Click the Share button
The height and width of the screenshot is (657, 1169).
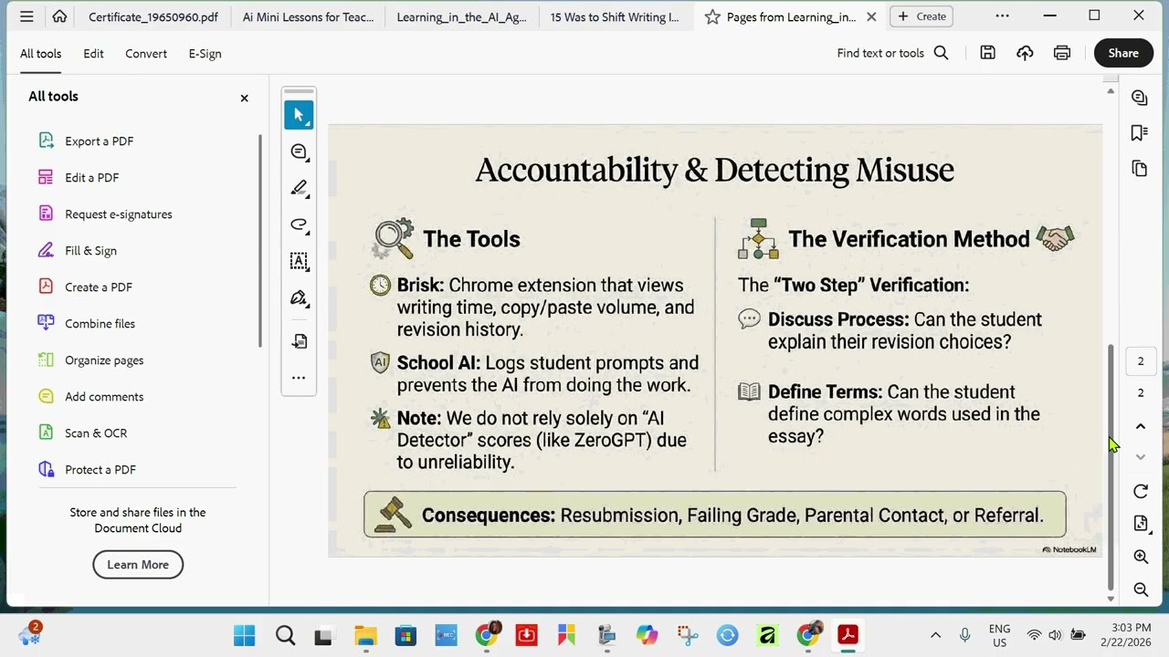point(1123,53)
